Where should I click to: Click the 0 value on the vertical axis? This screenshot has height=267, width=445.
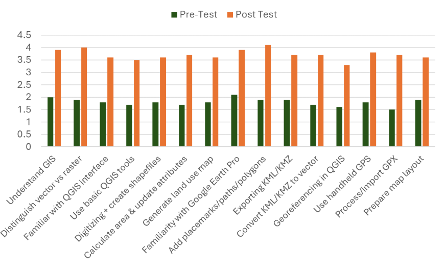pyautogui.click(x=29, y=147)
